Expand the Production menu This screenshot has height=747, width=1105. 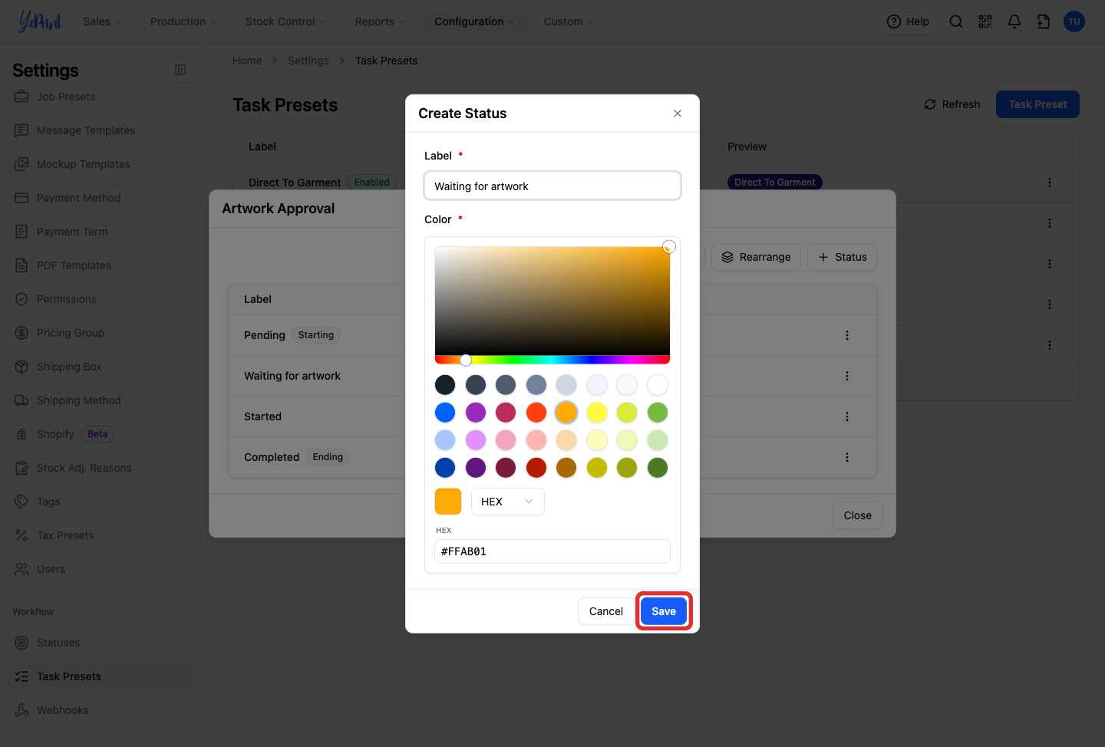[x=183, y=21]
